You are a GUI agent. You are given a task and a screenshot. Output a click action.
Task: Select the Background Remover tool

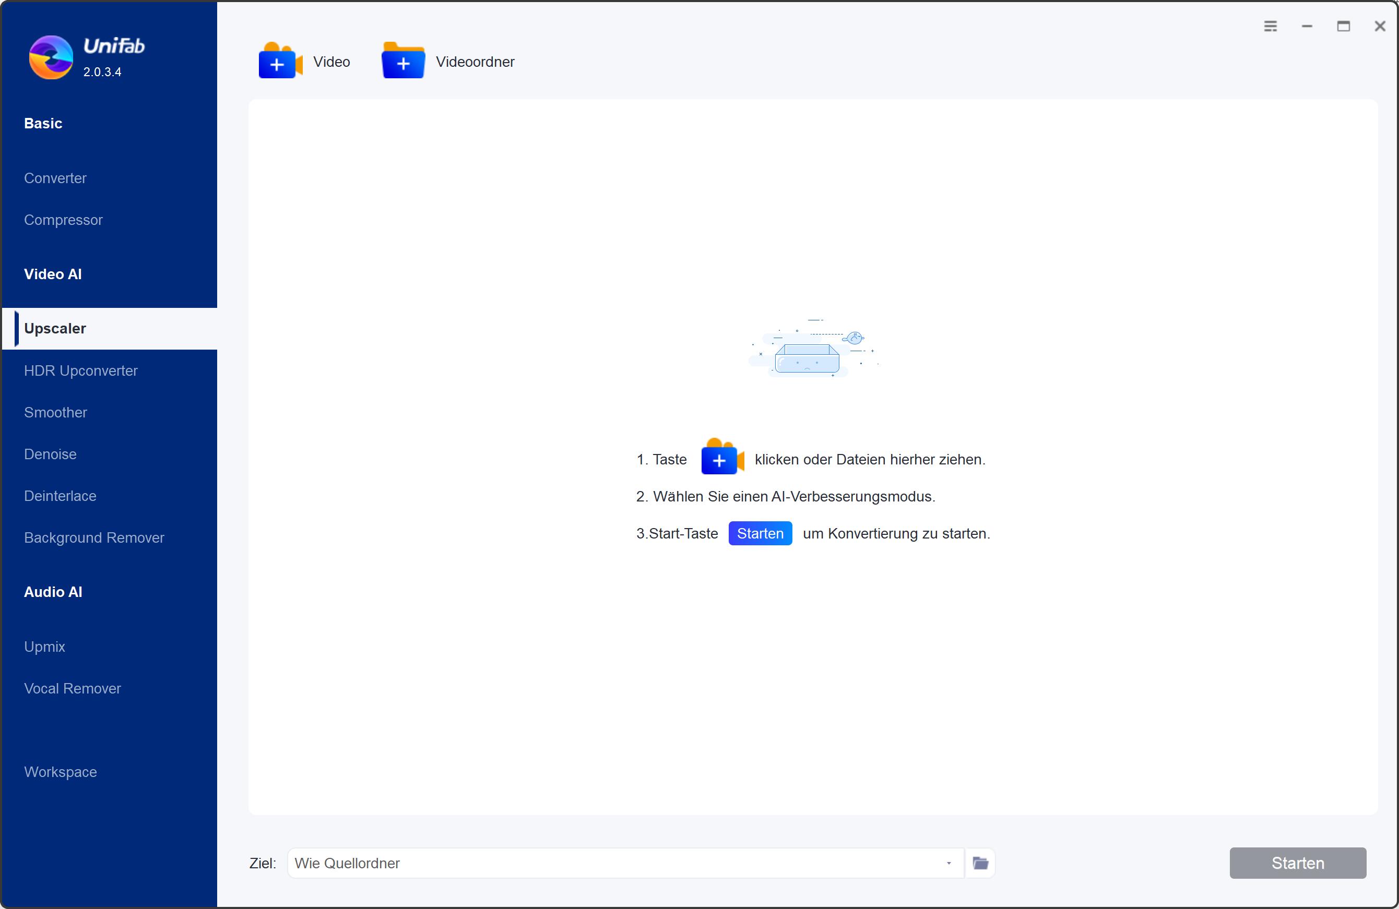[94, 538]
